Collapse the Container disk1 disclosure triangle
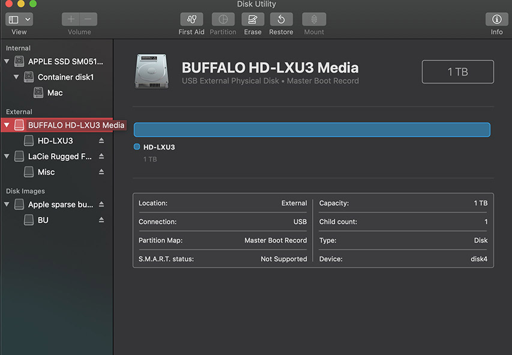 tap(16, 77)
